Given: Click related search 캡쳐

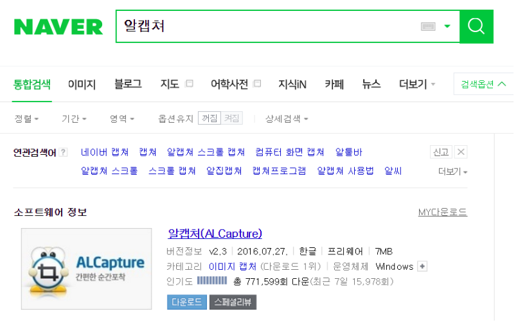Looking at the screenshot, I should (x=148, y=153).
